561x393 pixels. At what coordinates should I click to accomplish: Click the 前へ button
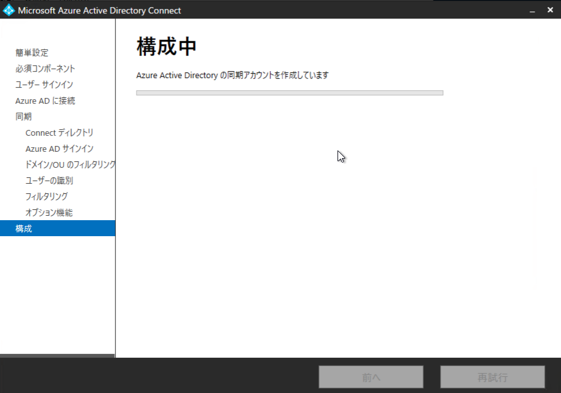[371, 377]
